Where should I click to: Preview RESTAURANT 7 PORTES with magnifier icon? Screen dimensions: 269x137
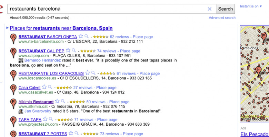[x=77, y=133]
